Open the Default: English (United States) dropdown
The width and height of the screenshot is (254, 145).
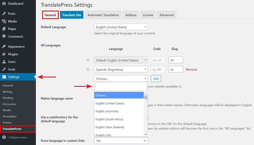click(121, 60)
